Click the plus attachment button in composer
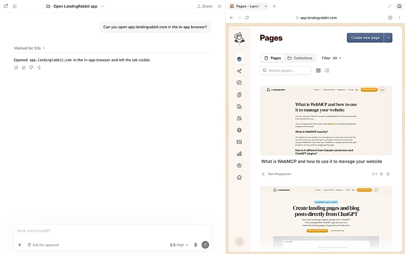 click(20, 245)
